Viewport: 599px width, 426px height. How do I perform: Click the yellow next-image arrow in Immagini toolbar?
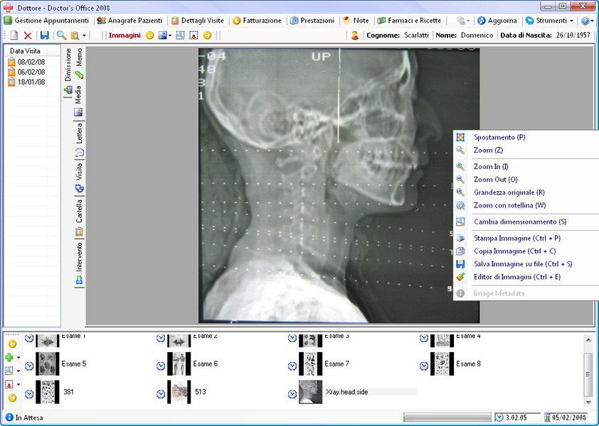click(207, 35)
